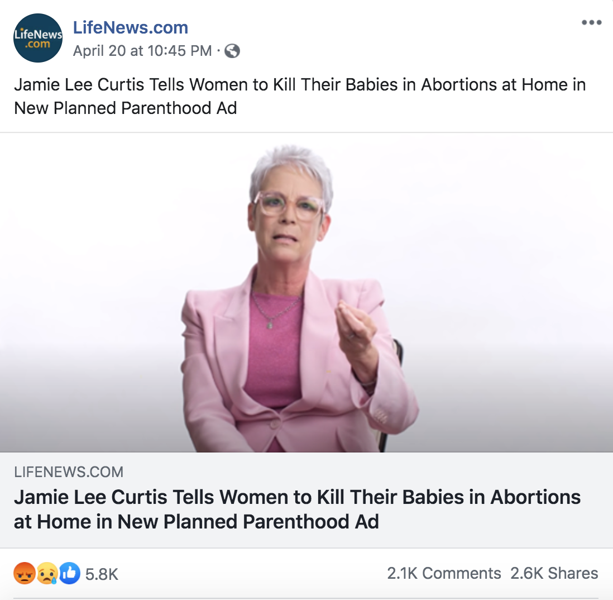Open the three-dot post options menu
613x600 pixels.
591,22
